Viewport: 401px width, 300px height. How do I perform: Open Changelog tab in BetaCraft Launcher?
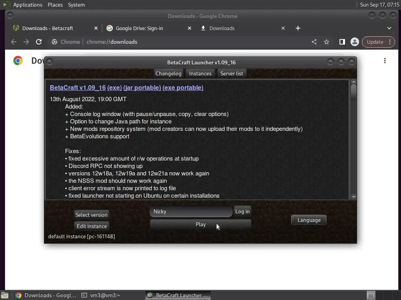[168, 73]
